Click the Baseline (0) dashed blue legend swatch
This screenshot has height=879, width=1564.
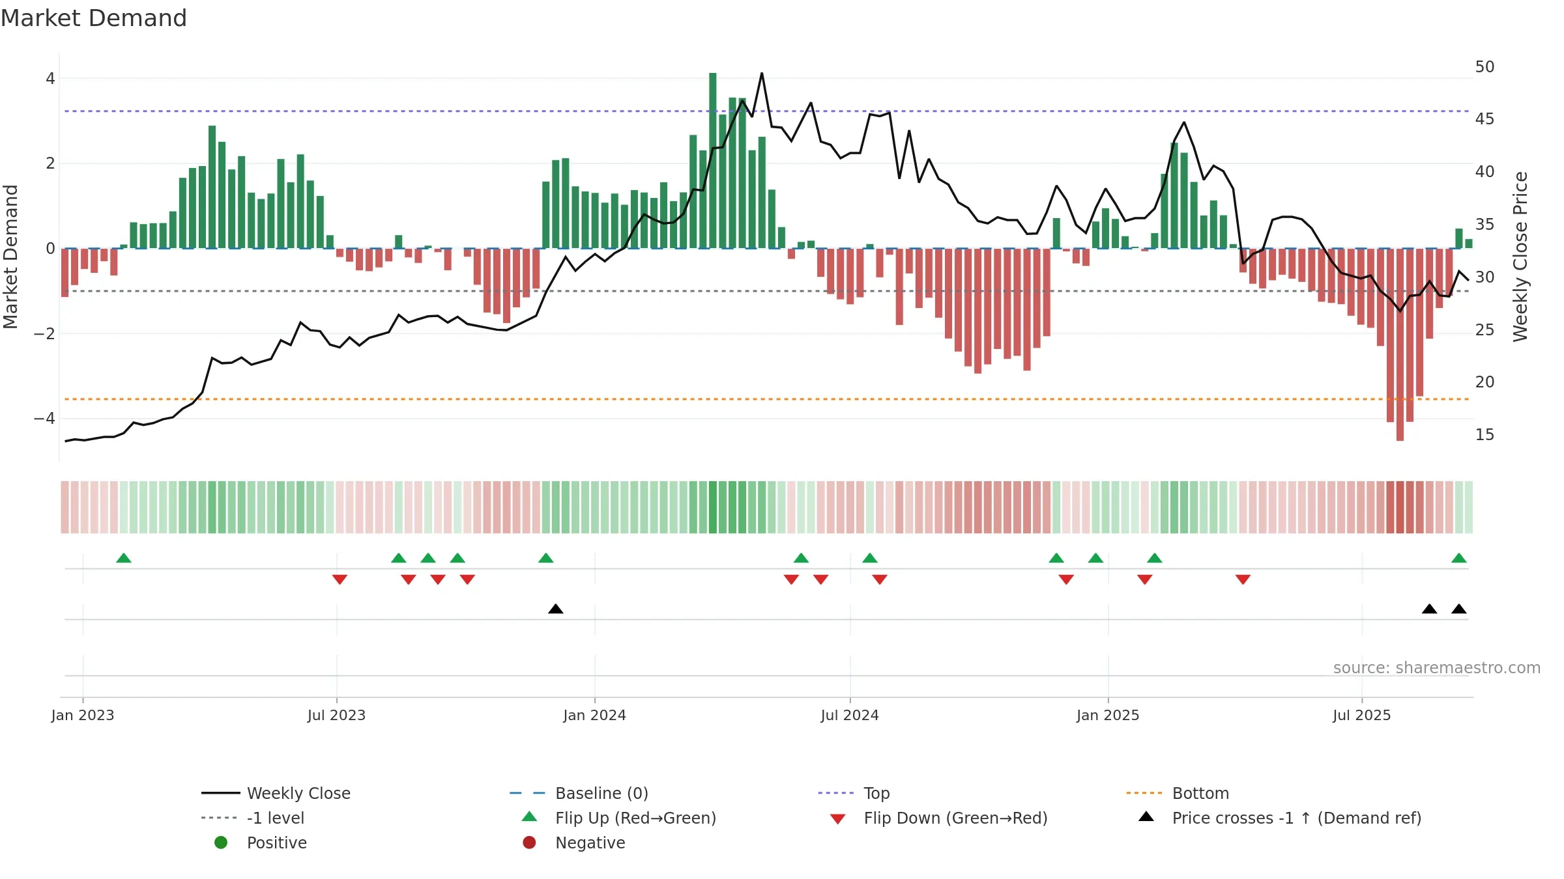pyautogui.click(x=527, y=793)
